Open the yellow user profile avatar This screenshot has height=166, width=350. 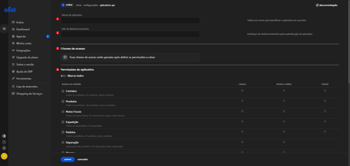(4, 156)
